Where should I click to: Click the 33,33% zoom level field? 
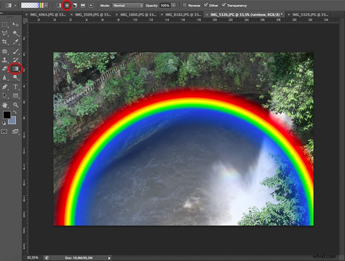click(x=33, y=258)
